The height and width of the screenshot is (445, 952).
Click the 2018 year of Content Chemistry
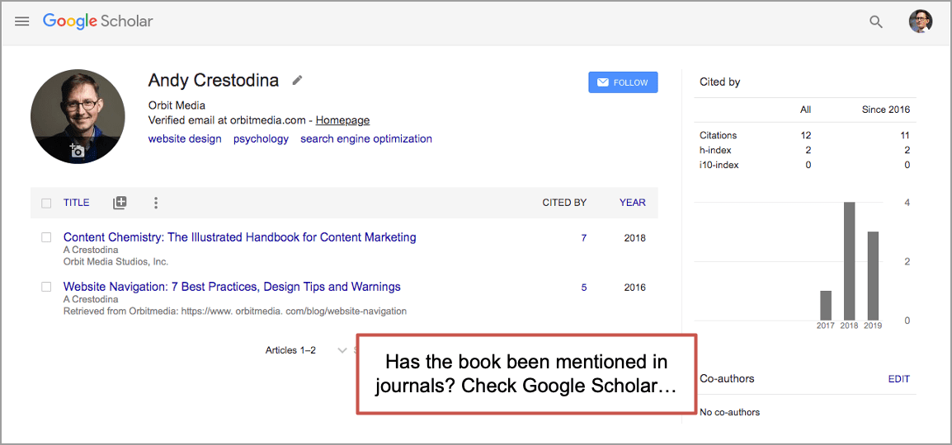pos(635,238)
